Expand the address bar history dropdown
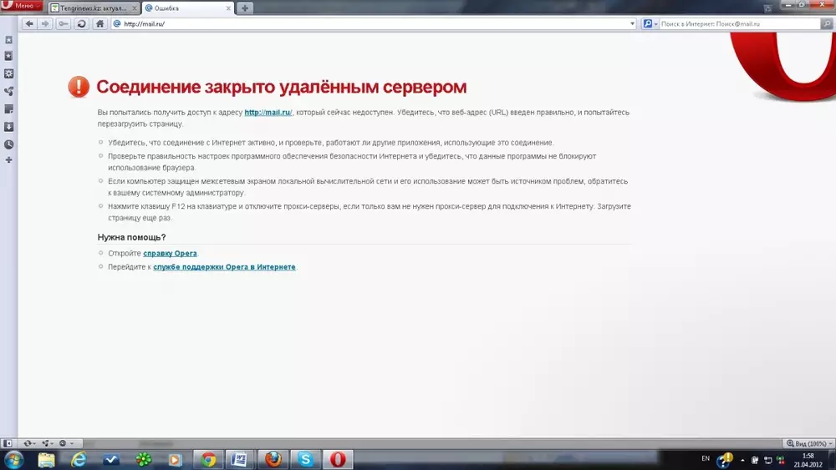This screenshot has width=836, height=470. [x=633, y=24]
